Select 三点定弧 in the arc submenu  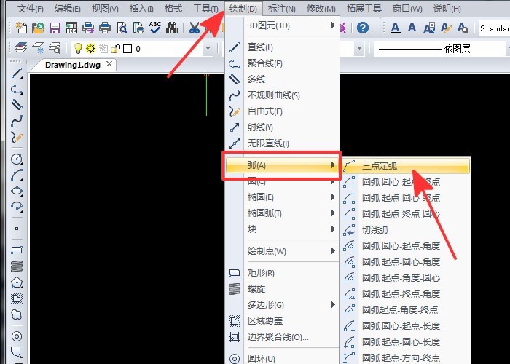tap(406, 166)
